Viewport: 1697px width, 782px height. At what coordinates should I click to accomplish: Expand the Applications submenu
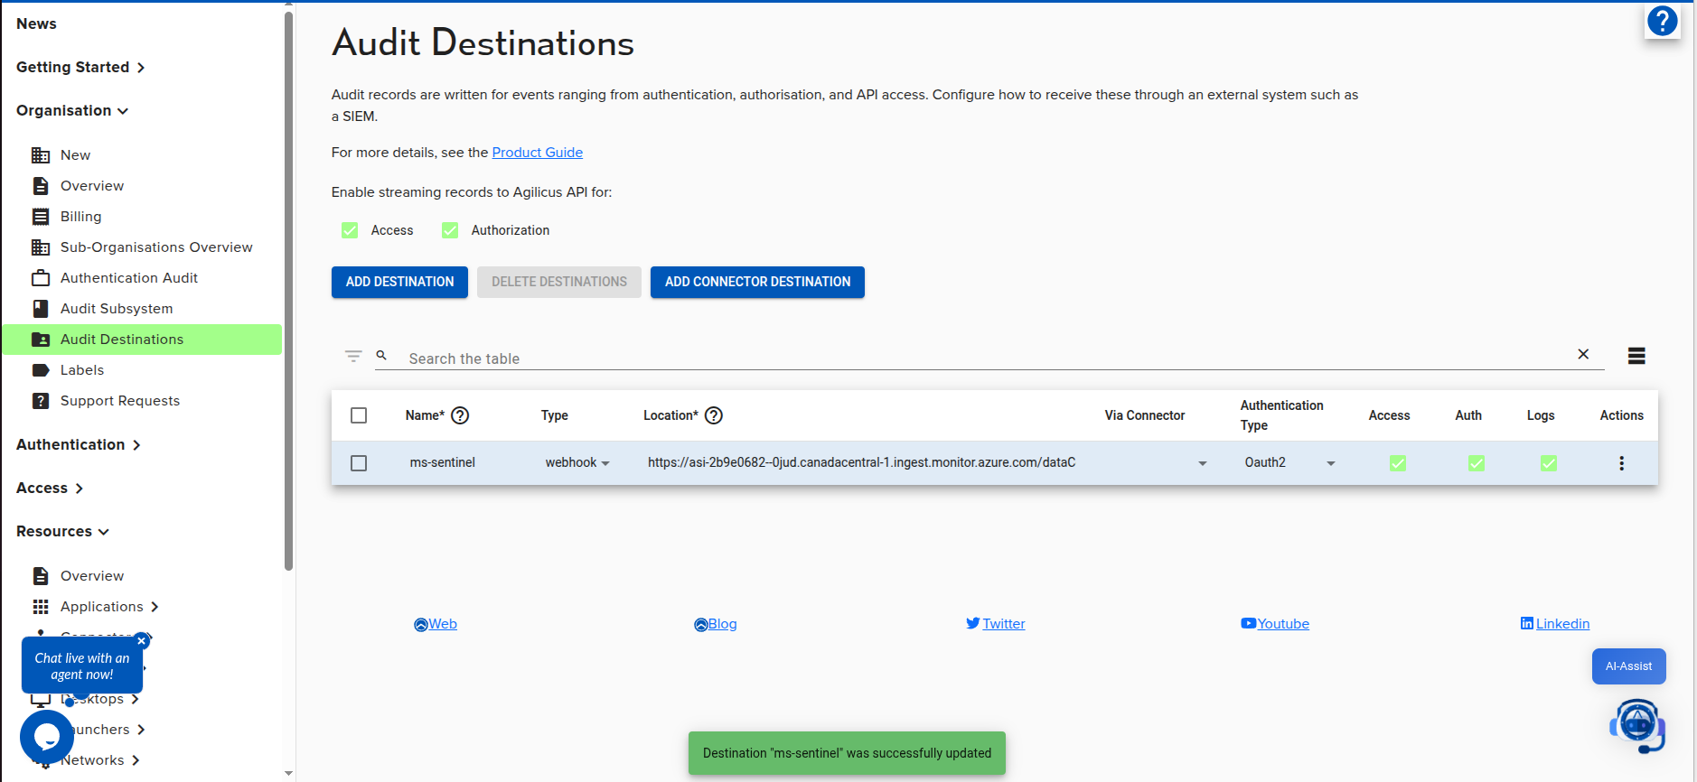coord(155,607)
